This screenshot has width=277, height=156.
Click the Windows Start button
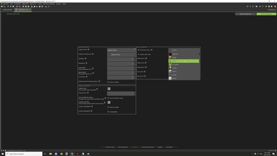[x=3, y=154]
